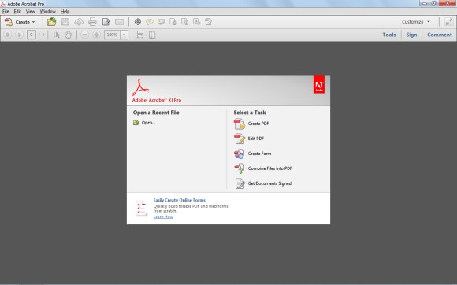Click the green folder icon beside Open...

[136, 123]
